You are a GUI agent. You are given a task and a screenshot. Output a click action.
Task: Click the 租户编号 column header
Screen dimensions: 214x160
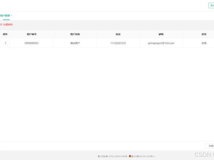click(32, 34)
